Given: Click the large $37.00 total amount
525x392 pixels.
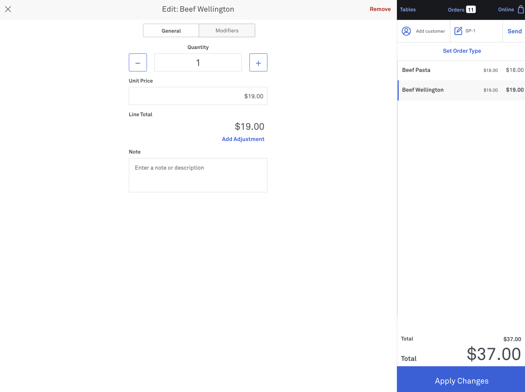Looking at the screenshot, I should click(x=494, y=354).
